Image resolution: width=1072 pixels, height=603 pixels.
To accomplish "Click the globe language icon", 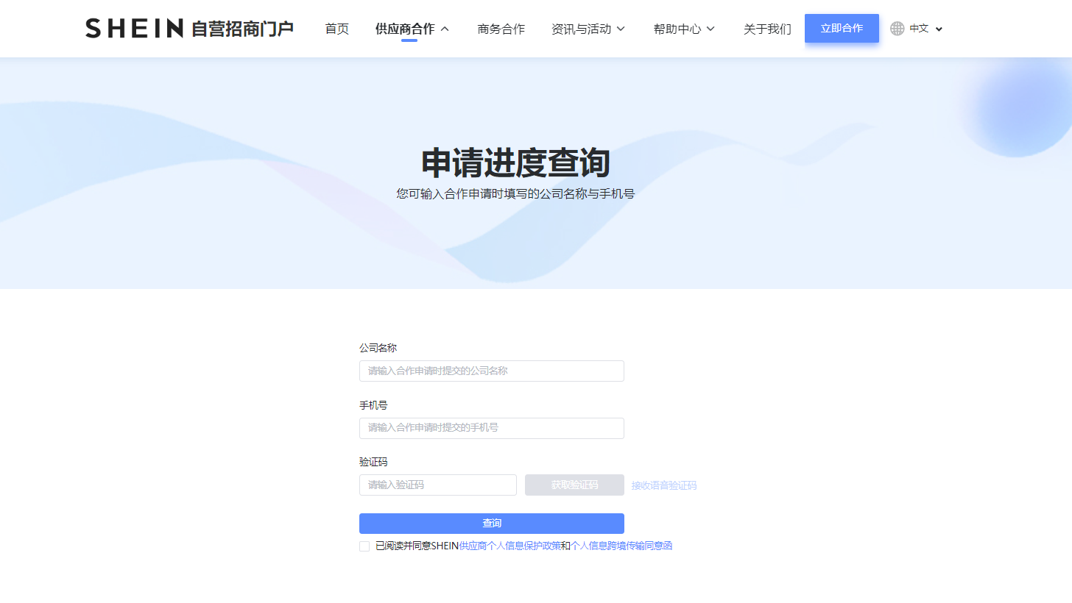I will [897, 29].
